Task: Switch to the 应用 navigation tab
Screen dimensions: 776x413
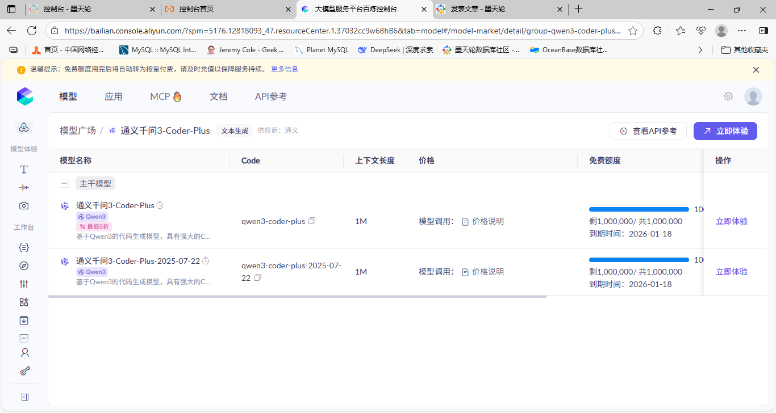Action: click(x=114, y=96)
